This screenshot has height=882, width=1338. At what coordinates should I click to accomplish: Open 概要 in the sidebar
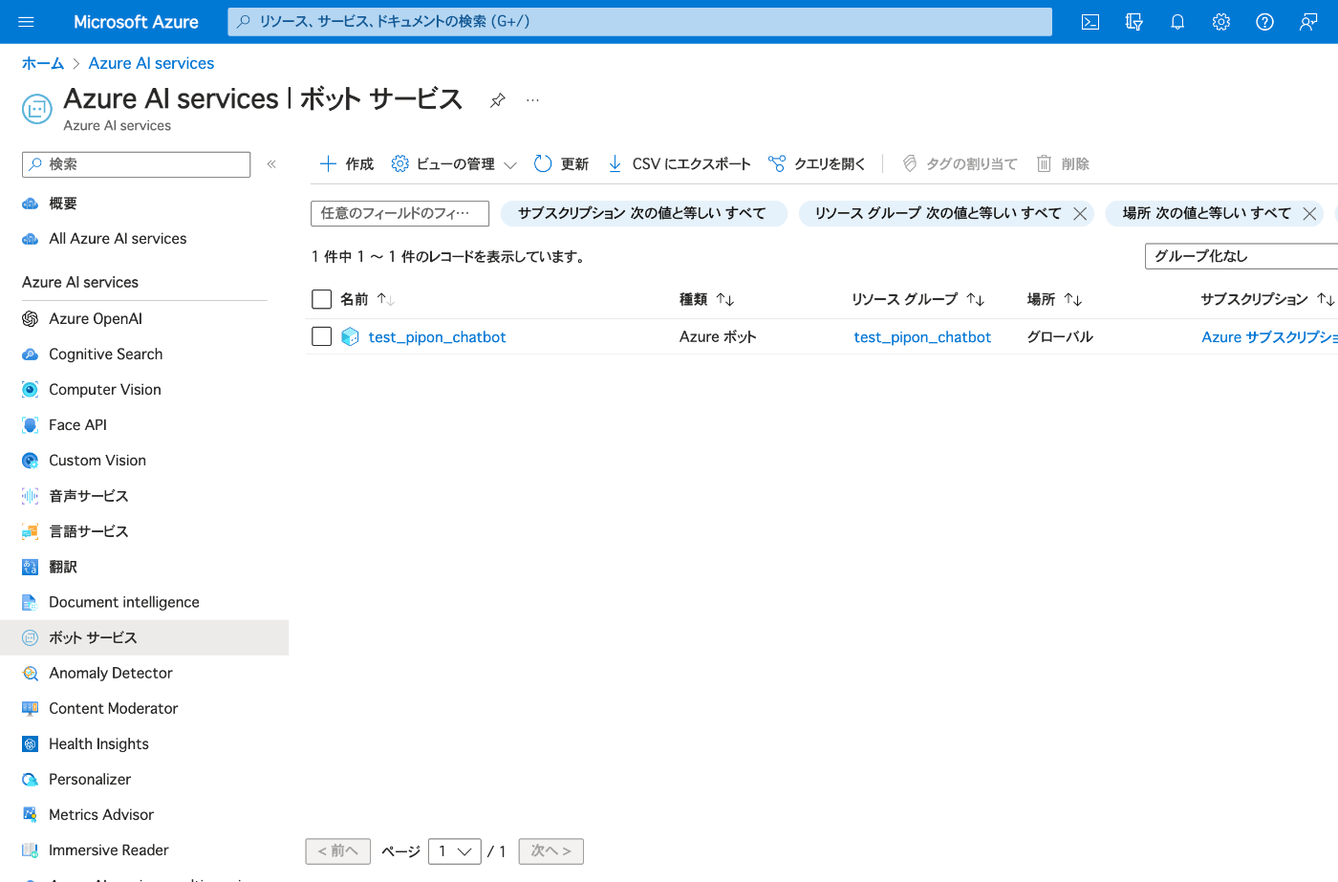(63, 204)
